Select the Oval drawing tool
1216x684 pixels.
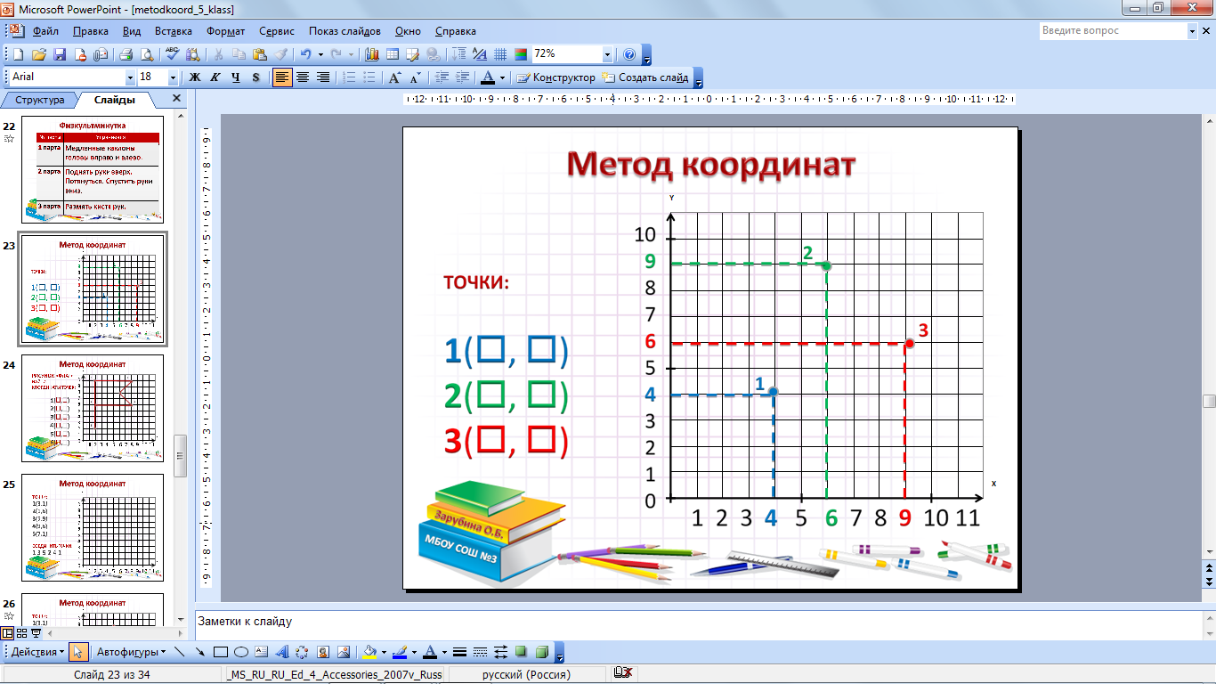241,651
